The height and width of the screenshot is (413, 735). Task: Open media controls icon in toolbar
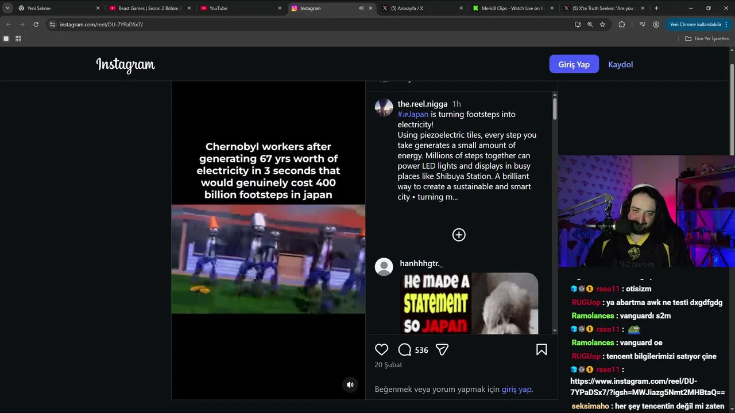point(642,25)
